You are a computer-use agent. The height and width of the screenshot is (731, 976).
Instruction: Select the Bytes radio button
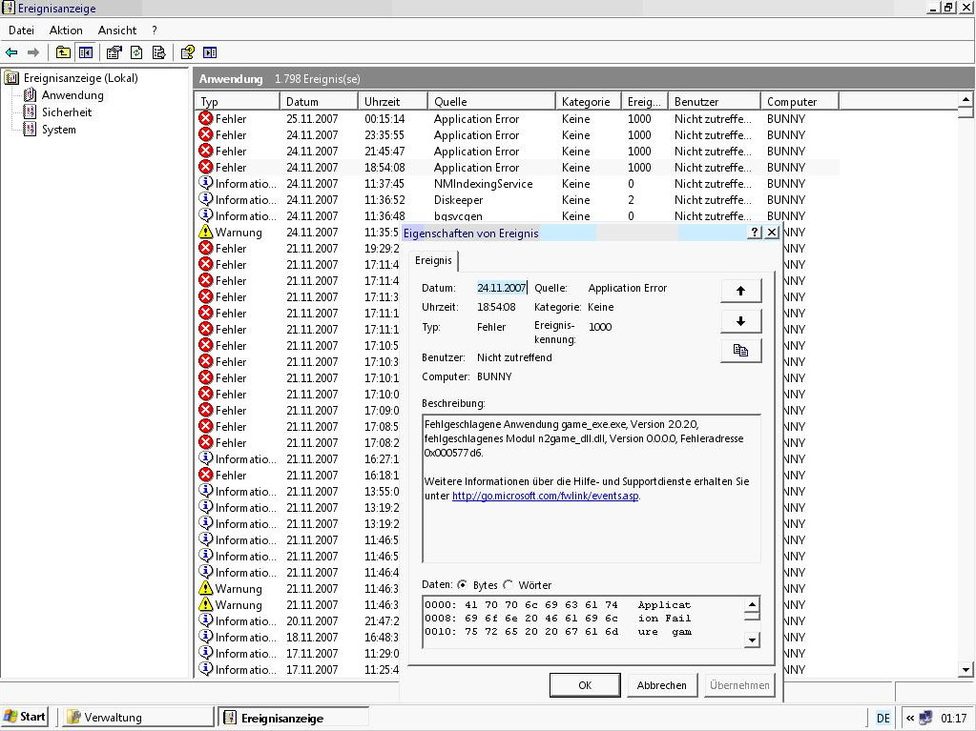click(x=463, y=585)
